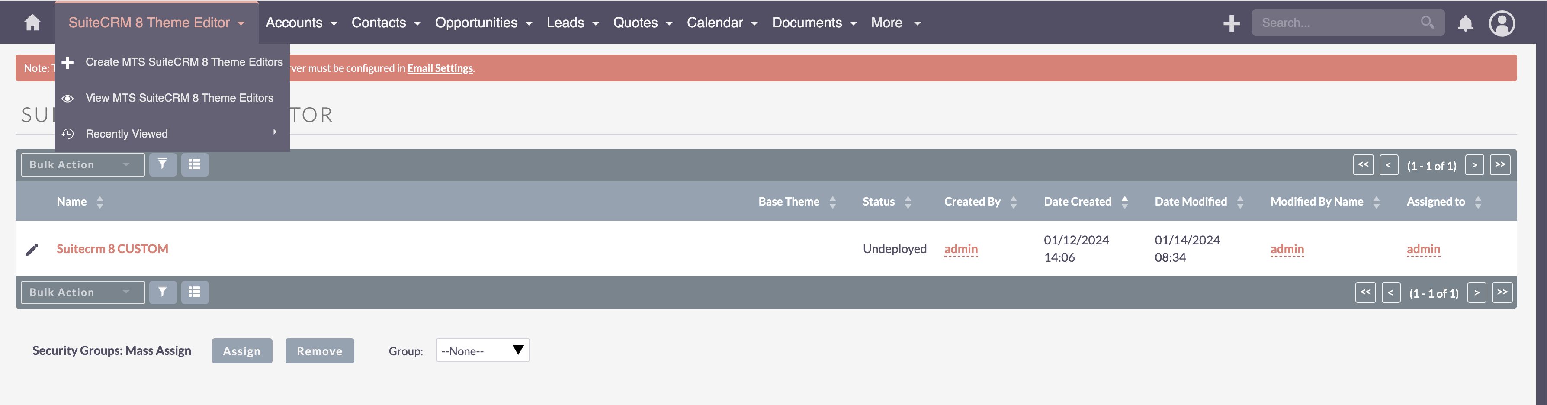Image resolution: width=1547 pixels, height=405 pixels.
Task: Go to first page in top pagination
Action: tap(1363, 165)
